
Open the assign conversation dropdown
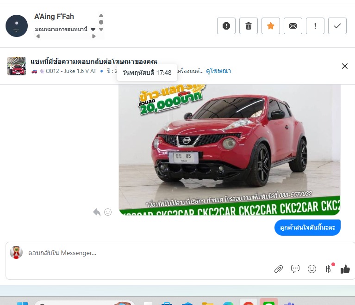pos(65,29)
